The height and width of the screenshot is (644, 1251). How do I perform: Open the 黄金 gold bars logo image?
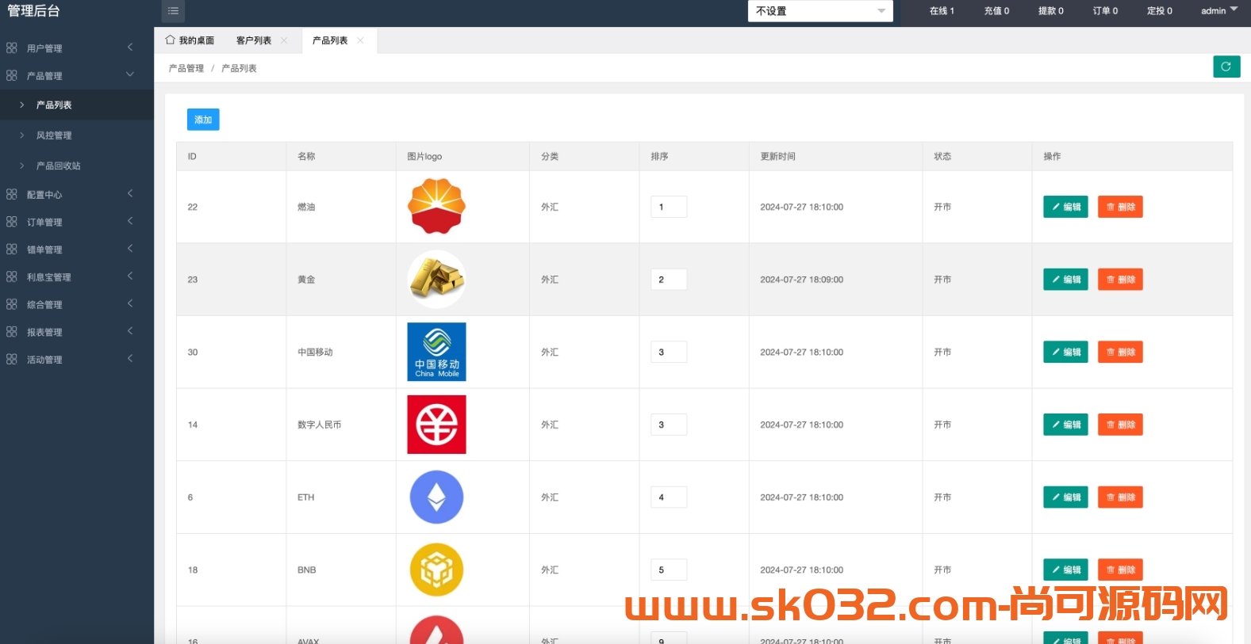(436, 279)
